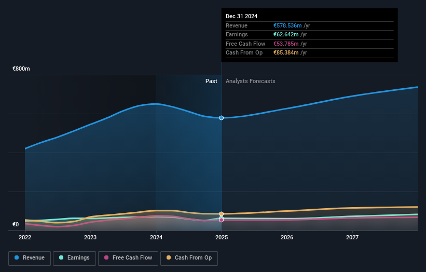This screenshot has height=272, width=426.
Task: Click the Earnings row label in tooltip
Action: (237, 34)
